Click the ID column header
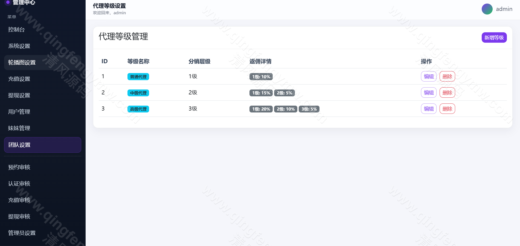The width and height of the screenshot is (520, 246). [x=104, y=61]
